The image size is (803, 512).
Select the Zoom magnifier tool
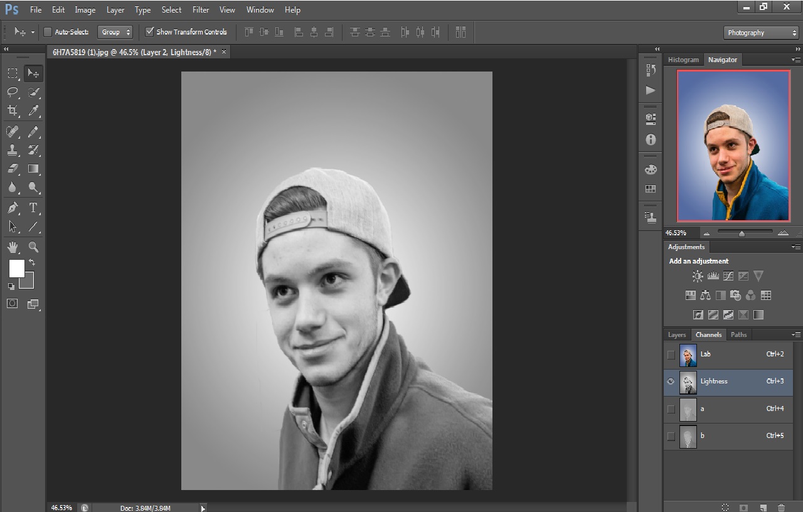pyautogui.click(x=34, y=247)
